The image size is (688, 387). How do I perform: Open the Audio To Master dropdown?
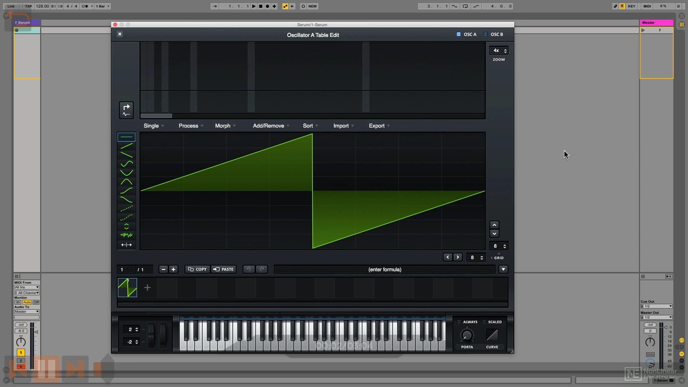[27, 311]
